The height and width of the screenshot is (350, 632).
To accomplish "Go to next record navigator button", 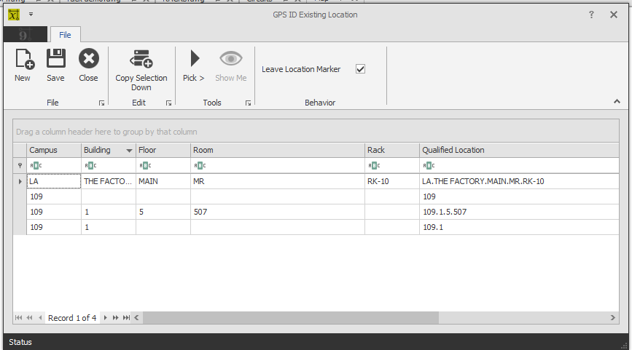I will 105,318.
